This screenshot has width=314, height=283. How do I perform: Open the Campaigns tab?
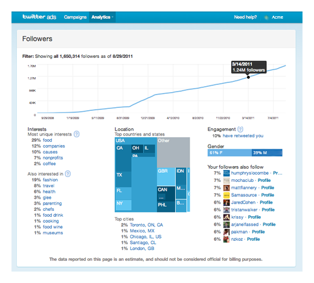(x=75, y=17)
